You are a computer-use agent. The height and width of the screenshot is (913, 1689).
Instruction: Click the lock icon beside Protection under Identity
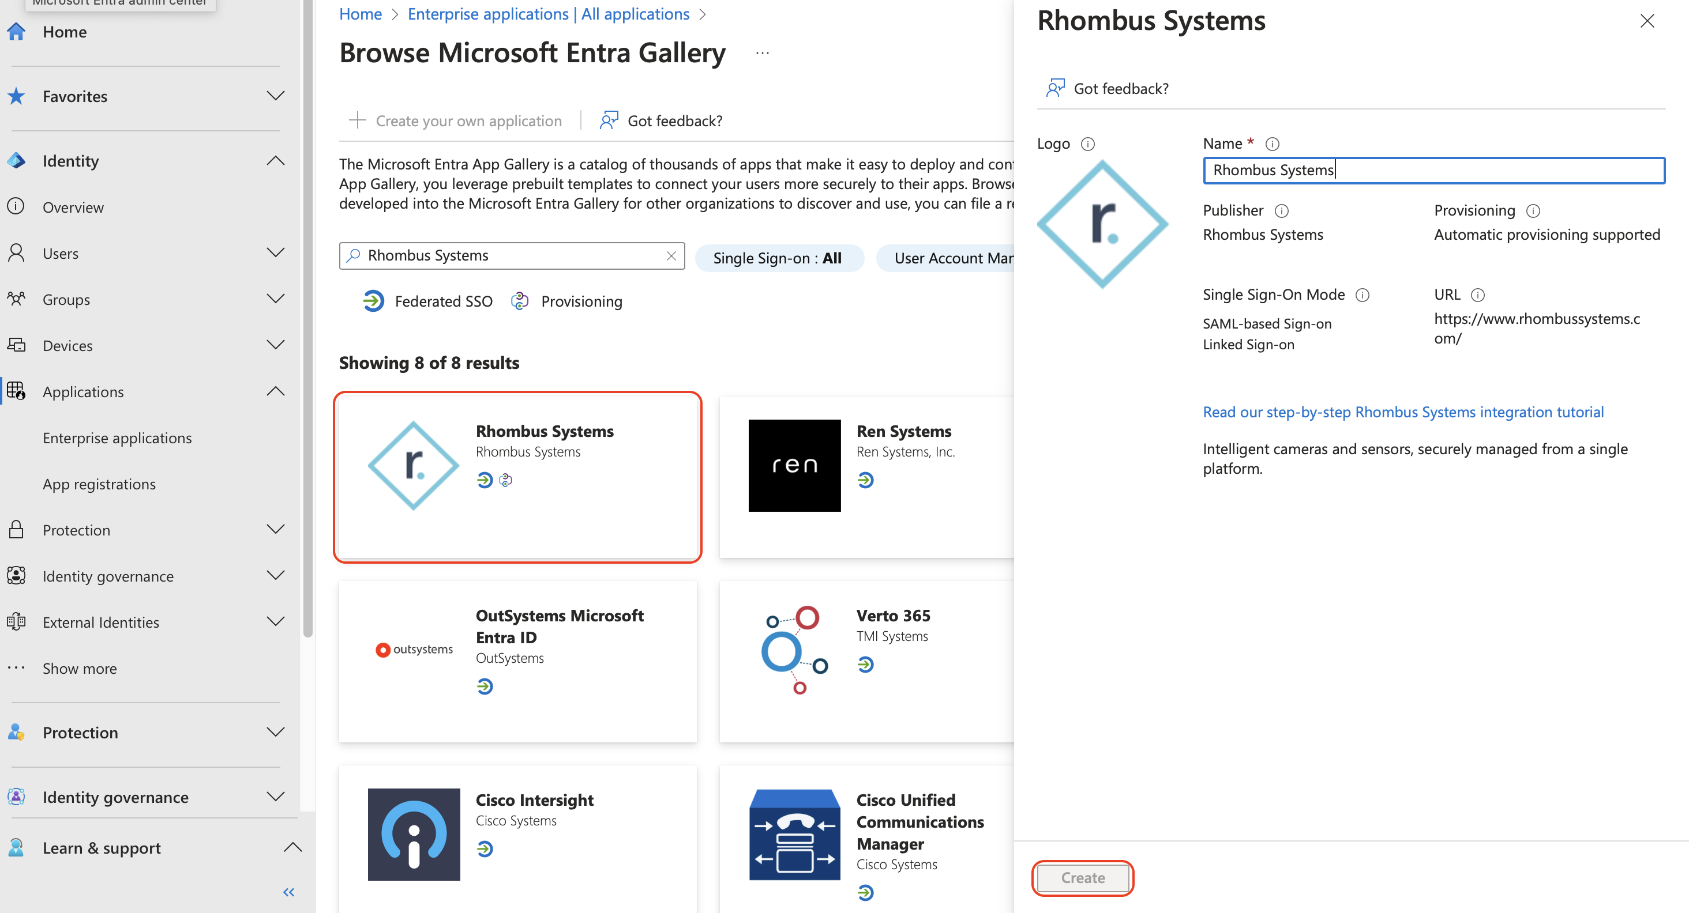point(16,529)
